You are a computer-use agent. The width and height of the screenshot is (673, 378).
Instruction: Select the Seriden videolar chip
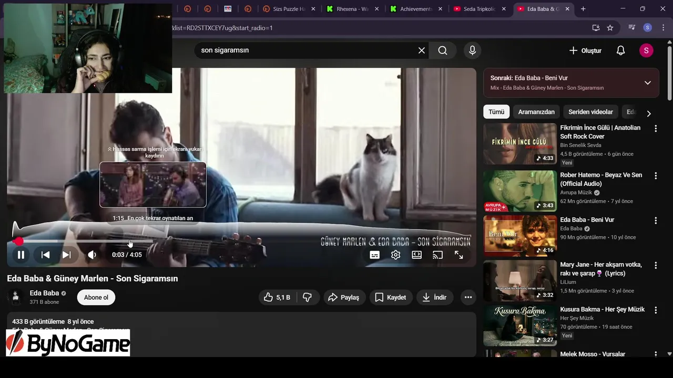click(590, 112)
